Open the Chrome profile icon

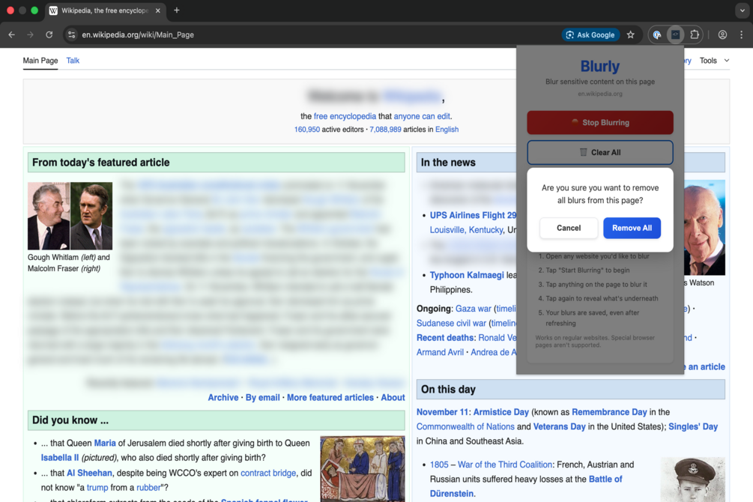722,34
